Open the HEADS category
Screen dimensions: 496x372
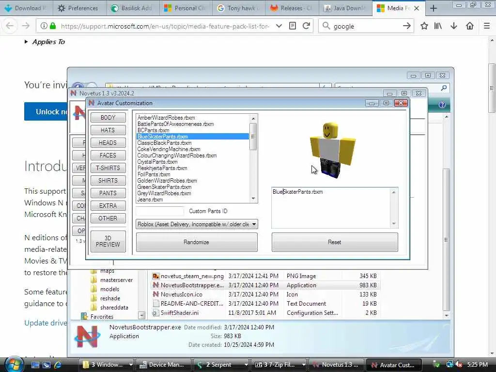[108, 143]
